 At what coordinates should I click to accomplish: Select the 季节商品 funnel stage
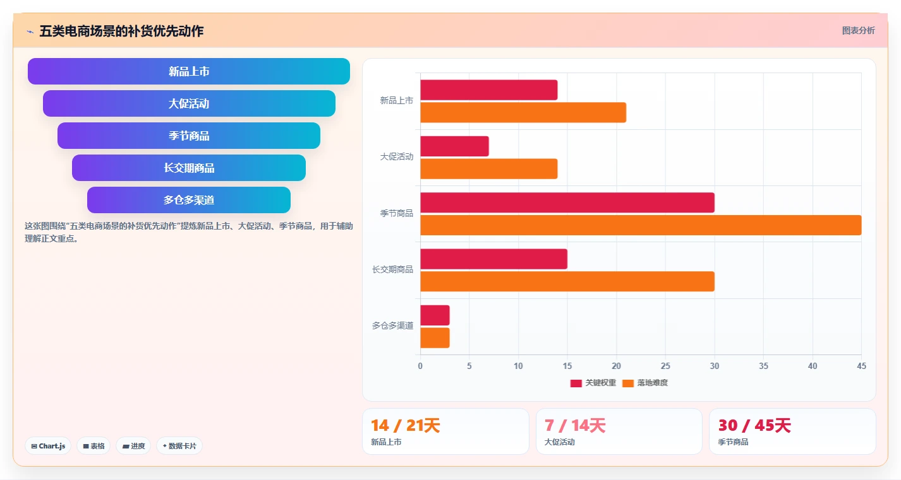(x=189, y=136)
